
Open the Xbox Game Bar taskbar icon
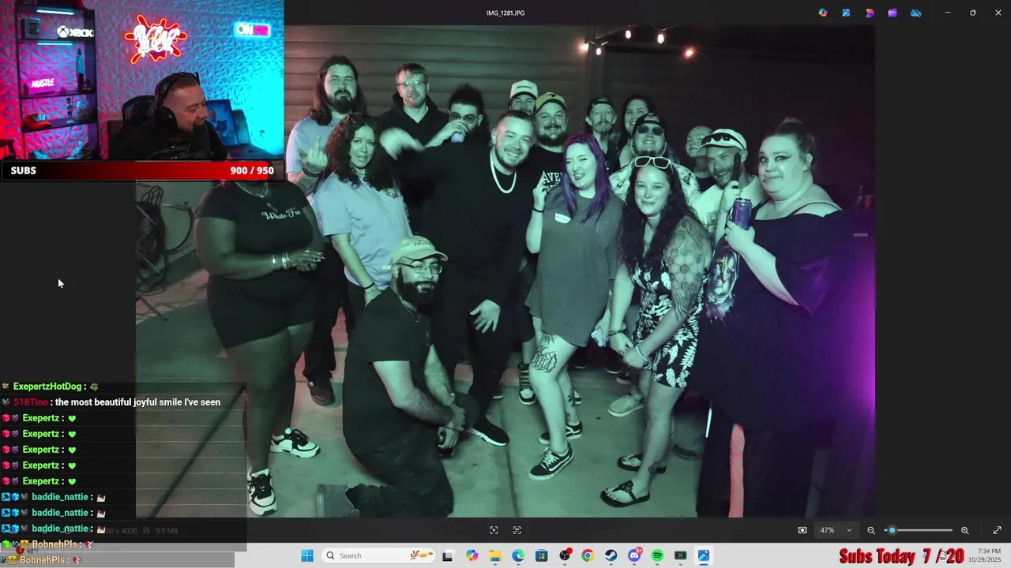click(x=680, y=555)
